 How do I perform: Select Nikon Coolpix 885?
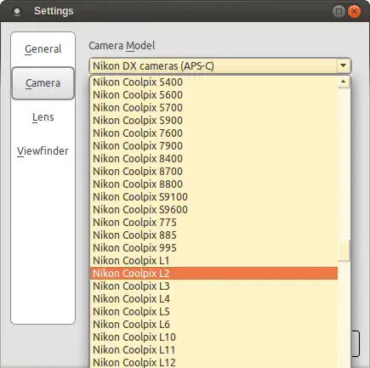[x=213, y=235]
